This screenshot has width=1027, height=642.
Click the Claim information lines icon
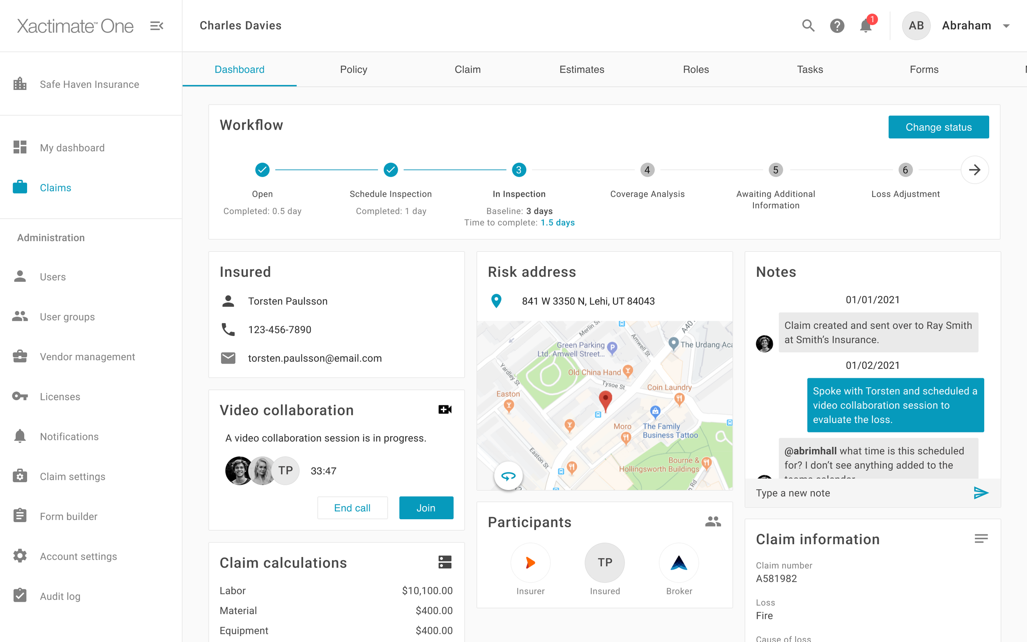pyautogui.click(x=981, y=539)
